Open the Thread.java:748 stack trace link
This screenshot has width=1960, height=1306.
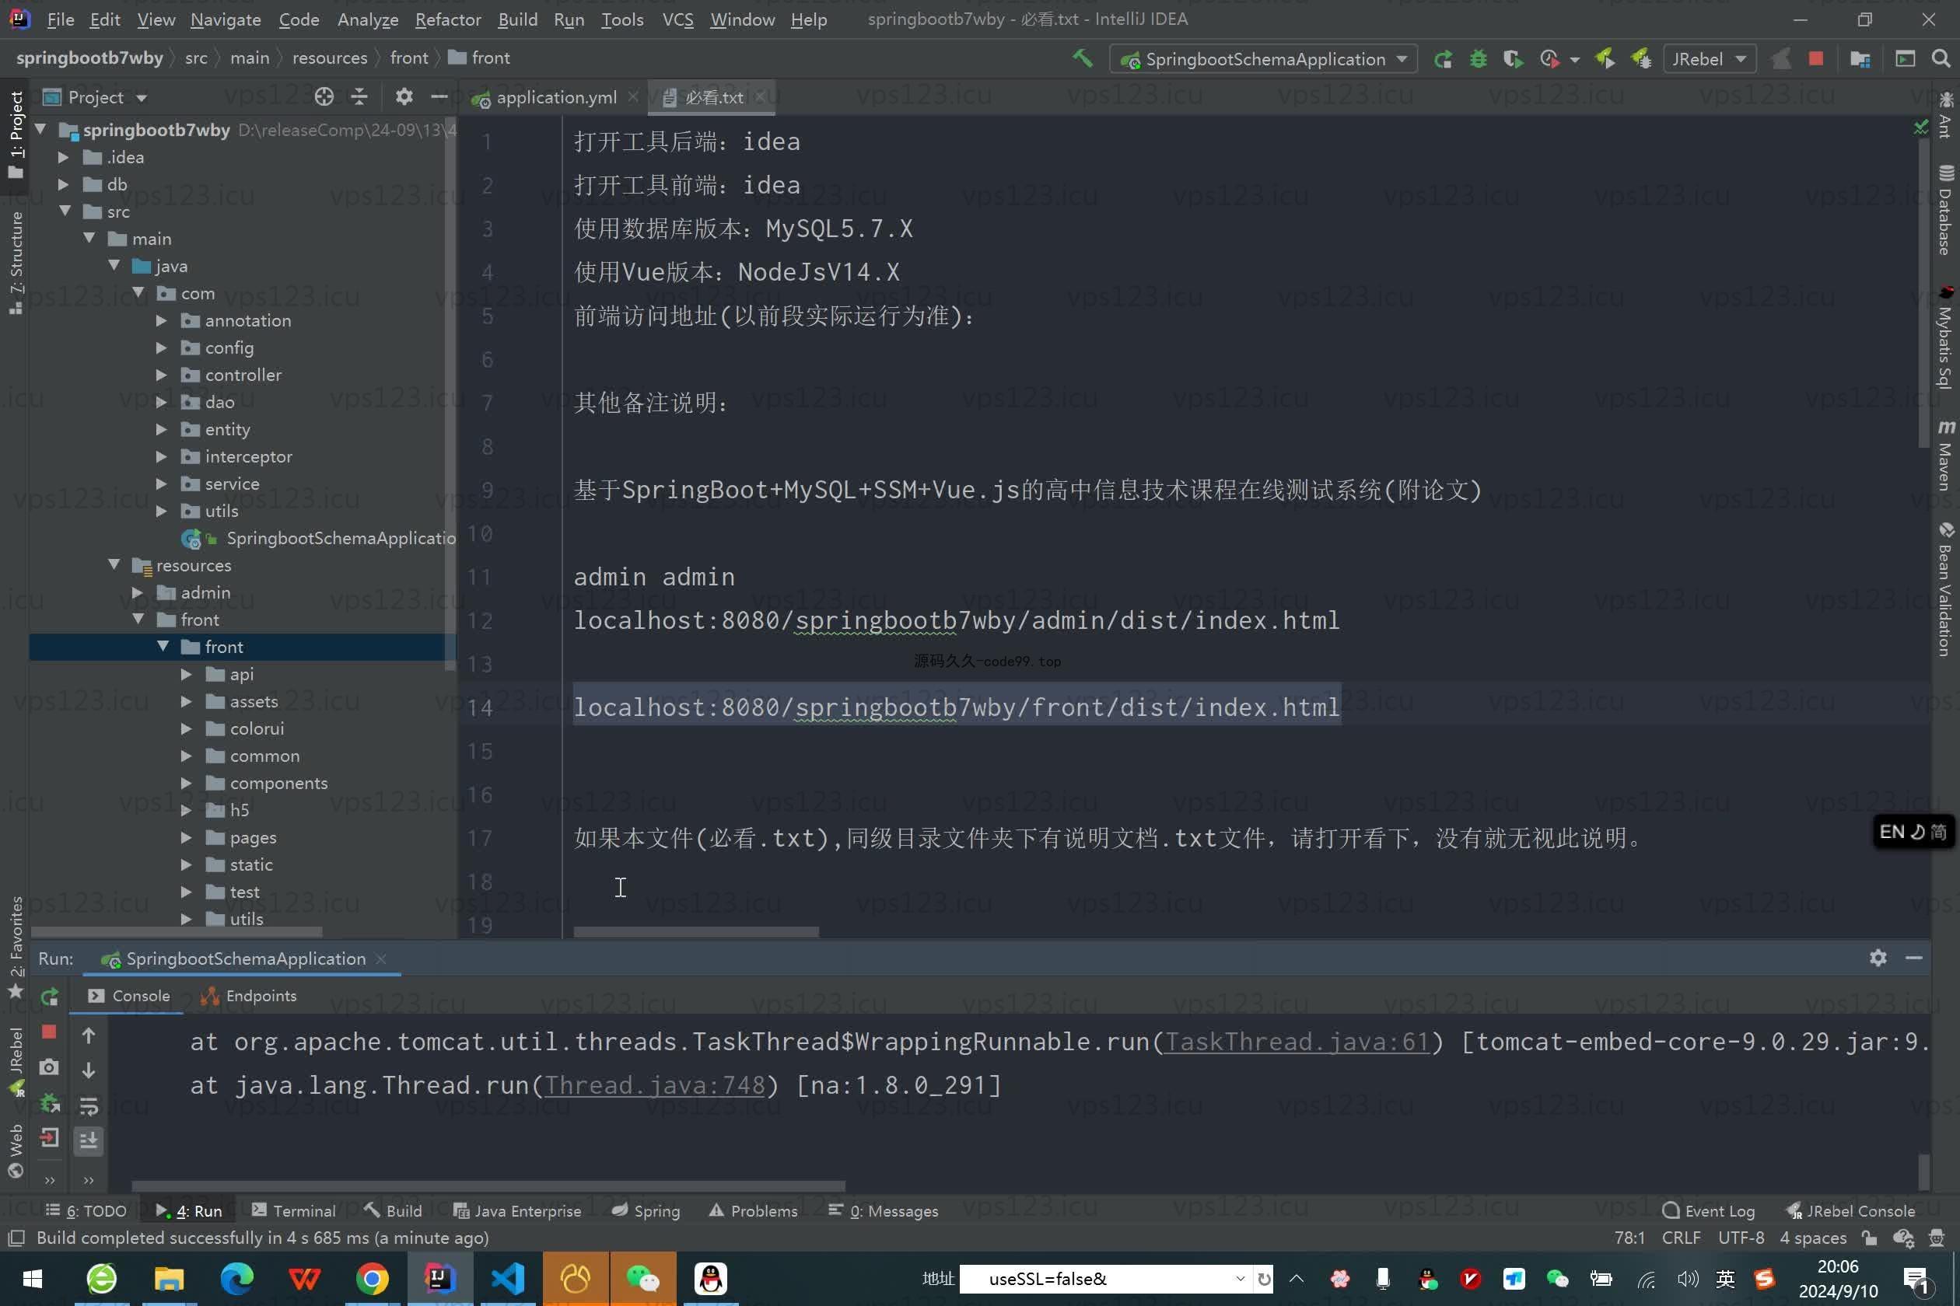(x=655, y=1085)
